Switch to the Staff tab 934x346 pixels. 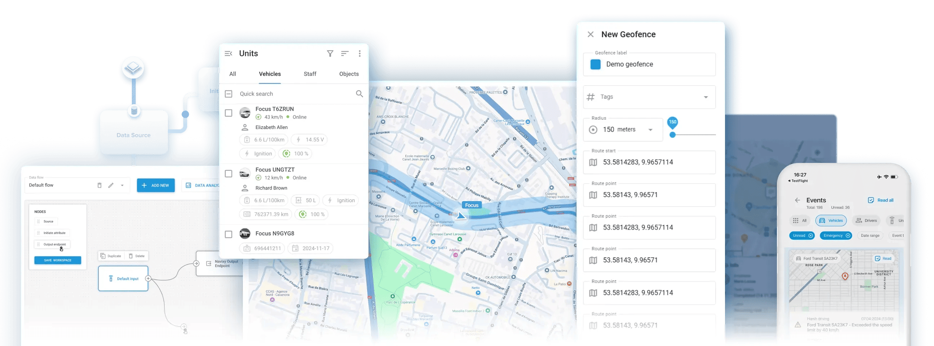(x=310, y=74)
